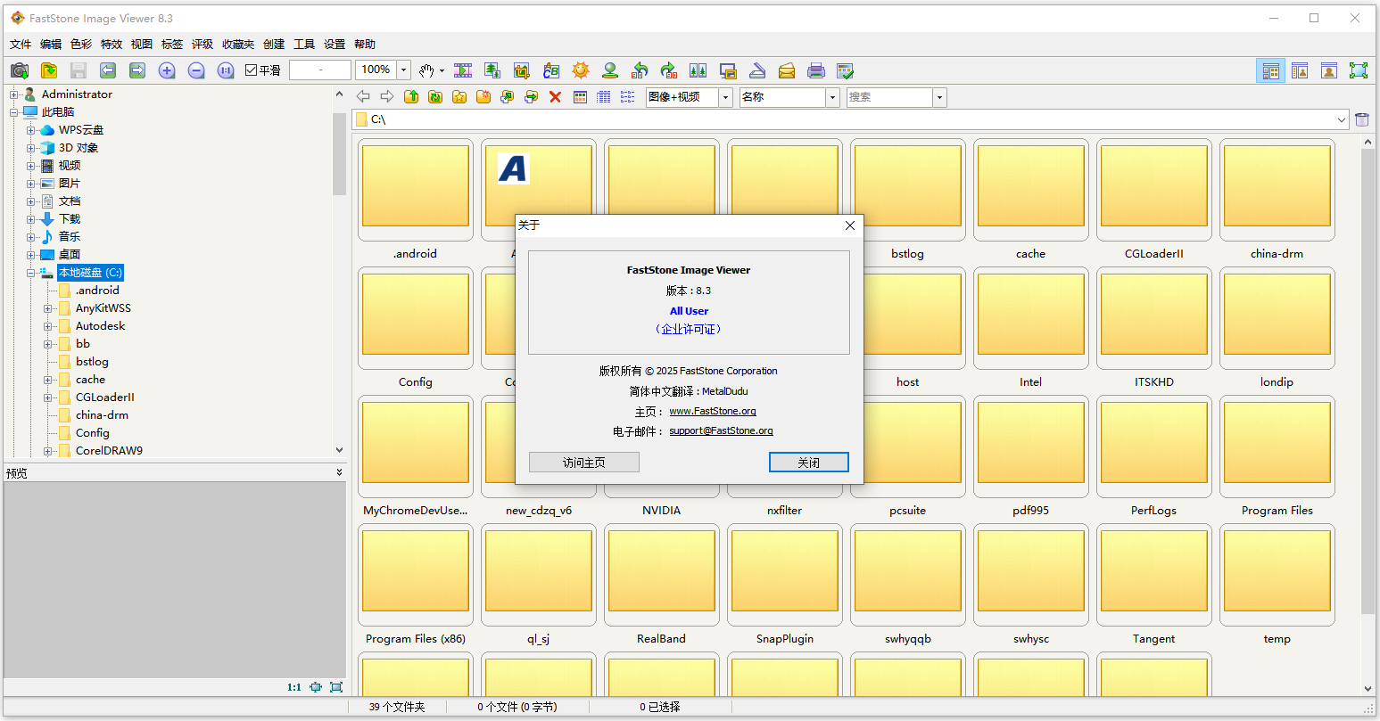Open the 名称 sort order dropdown

click(832, 97)
